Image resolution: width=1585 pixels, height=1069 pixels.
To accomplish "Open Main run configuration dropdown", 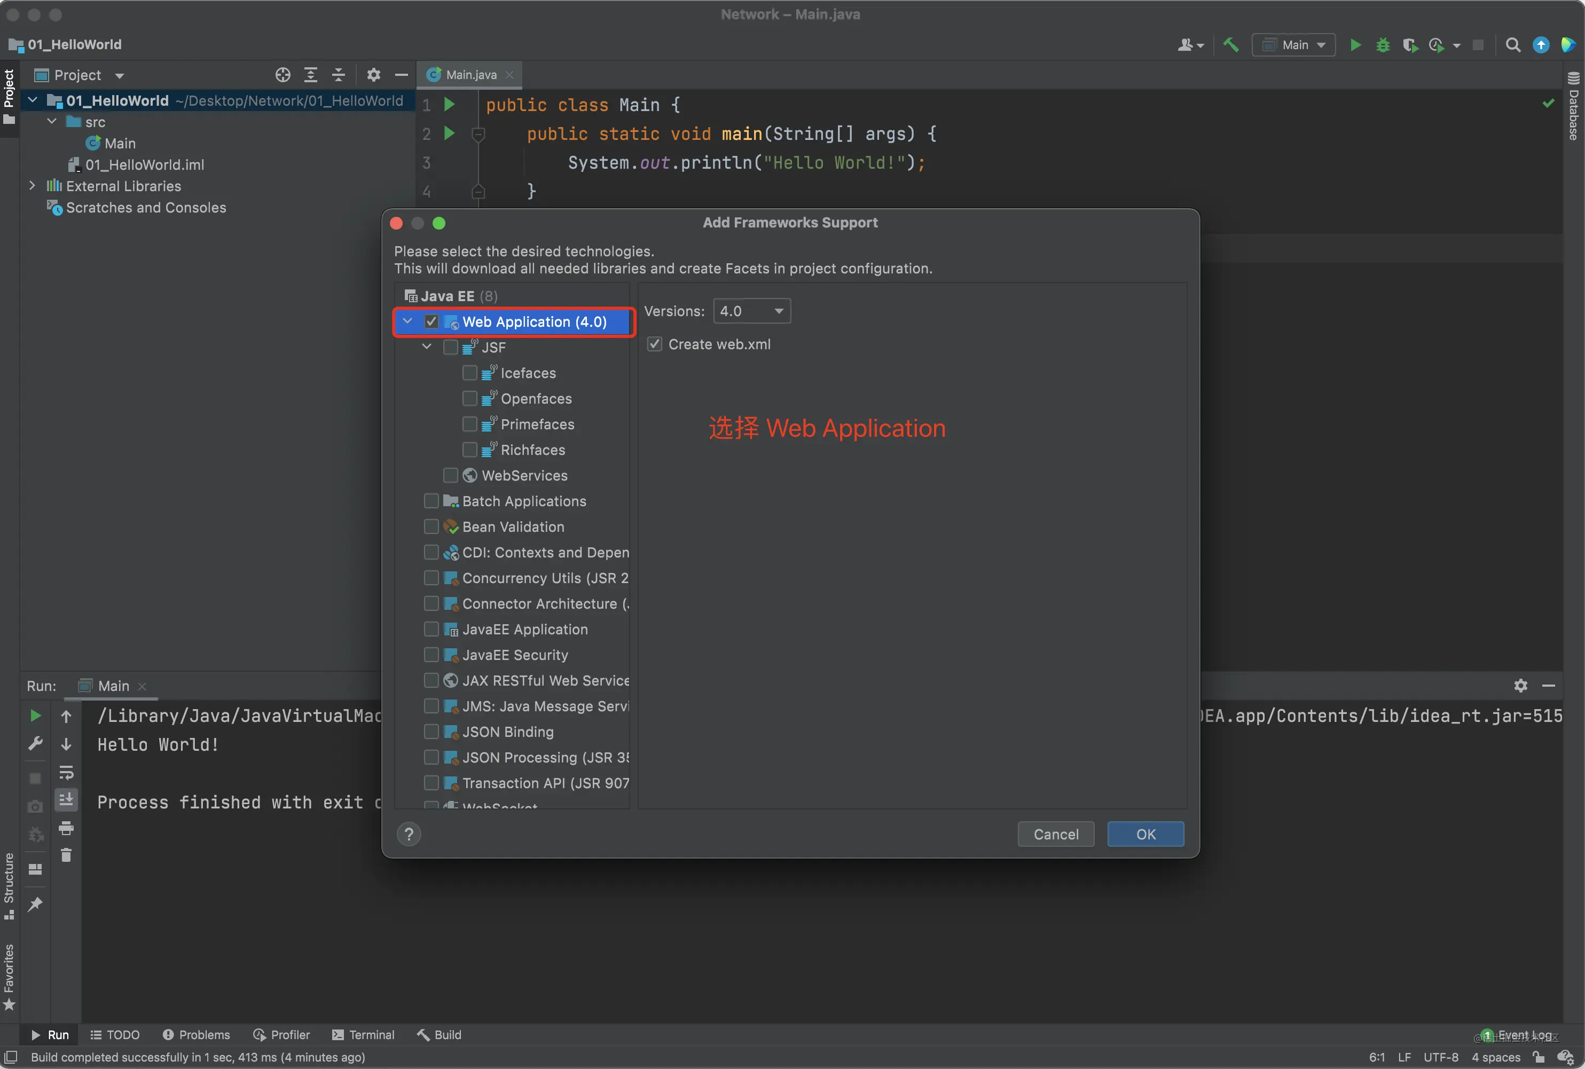I will tap(1293, 45).
